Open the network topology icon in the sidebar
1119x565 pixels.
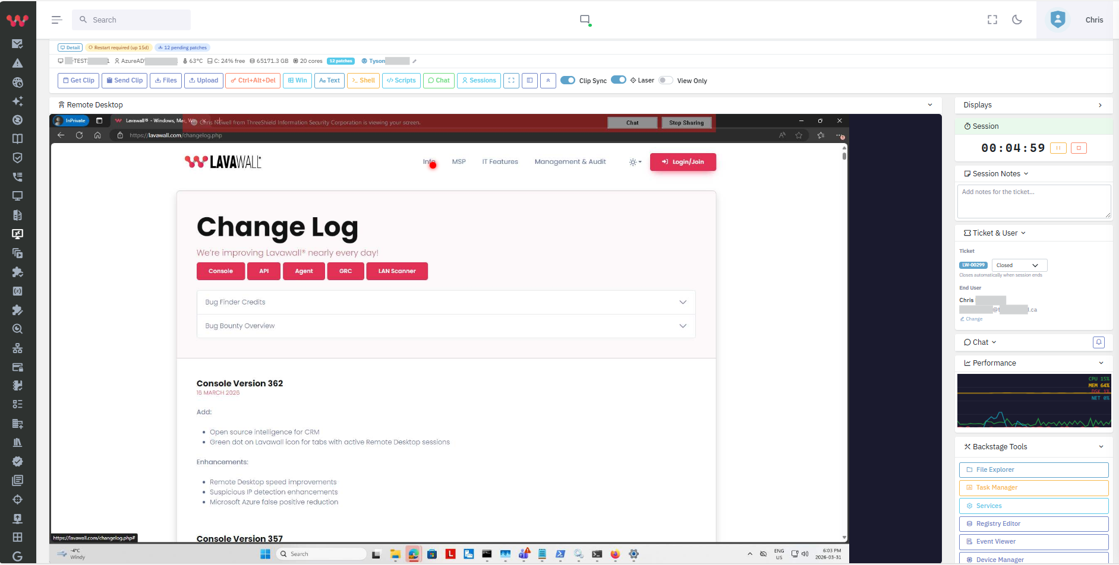(x=17, y=348)
